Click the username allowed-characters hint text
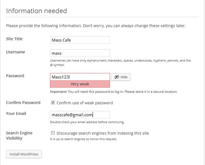Viewport: 205px width, 165px height. coord(120,61)
